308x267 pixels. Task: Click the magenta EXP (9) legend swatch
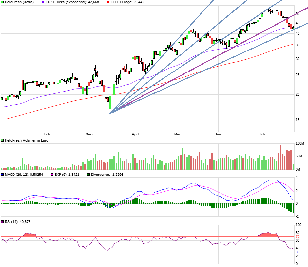52,175
